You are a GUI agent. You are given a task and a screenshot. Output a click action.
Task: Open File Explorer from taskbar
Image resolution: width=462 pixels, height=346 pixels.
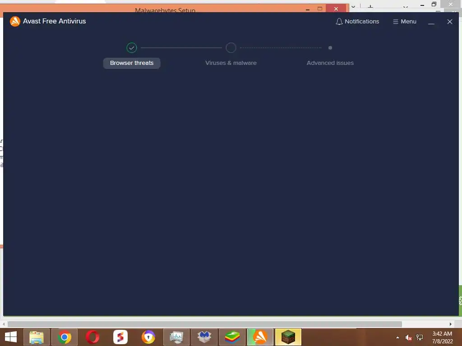[x=36, y=337]
